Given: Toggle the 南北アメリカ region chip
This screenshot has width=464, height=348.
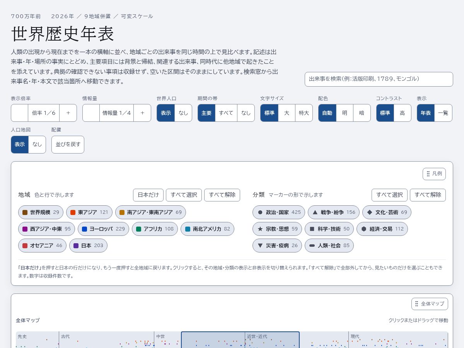Looking at the screenshot, I should point(207,229).
